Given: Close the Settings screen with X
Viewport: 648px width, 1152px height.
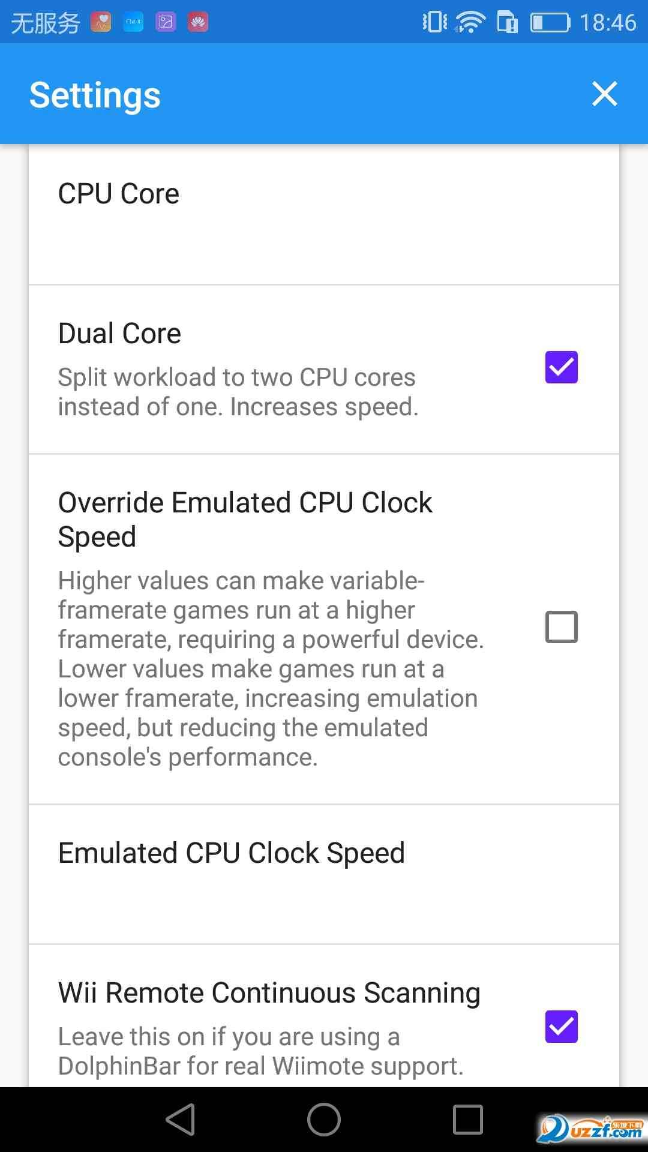Looking at the screenshot, I should coord(604,94).
